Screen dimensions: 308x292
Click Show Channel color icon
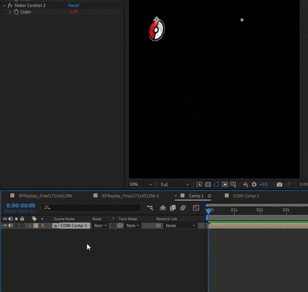click(246, 185)
